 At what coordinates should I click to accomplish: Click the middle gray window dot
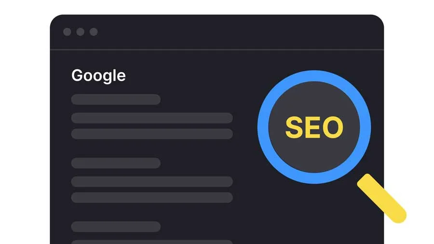(81, 32)
